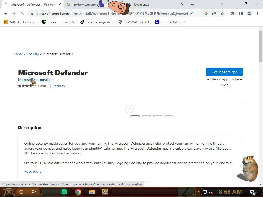Expand the tab search chevron
The height and width of the screenshot is (197, 263).
click(222, 4)
